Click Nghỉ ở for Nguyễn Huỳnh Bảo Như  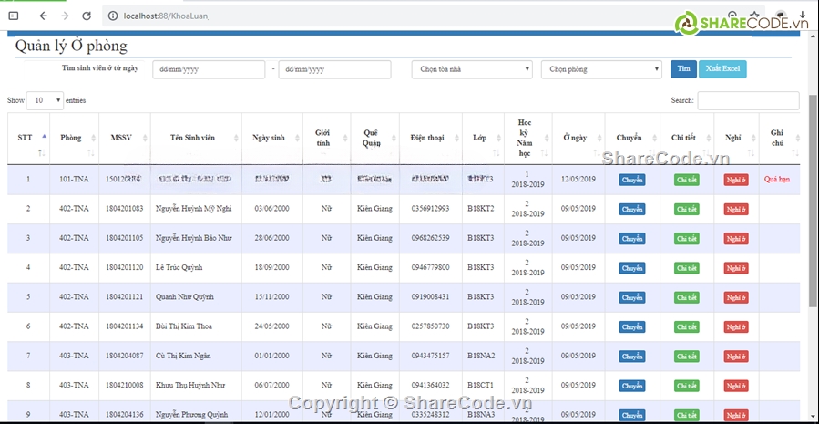pyautogui.click(x=736, y=238)
